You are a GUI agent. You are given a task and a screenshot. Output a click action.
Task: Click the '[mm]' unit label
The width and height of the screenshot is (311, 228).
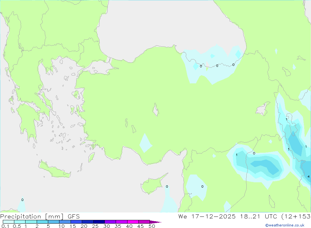[x=54, y=216]
